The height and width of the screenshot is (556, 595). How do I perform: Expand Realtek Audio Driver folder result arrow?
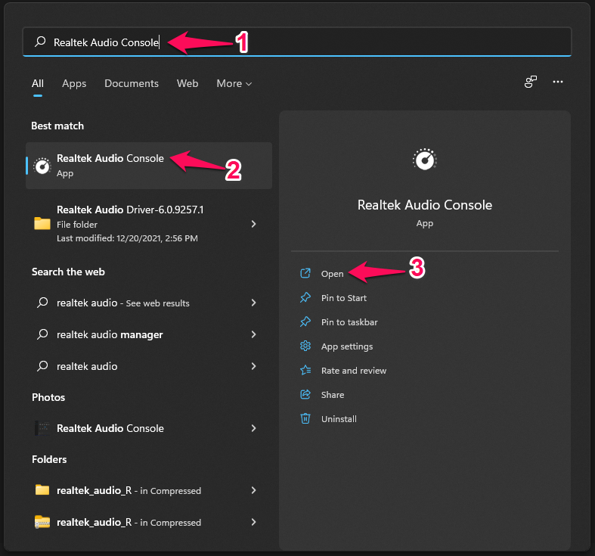(254, 224)
